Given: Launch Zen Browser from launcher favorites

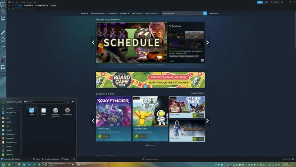Looking at the screenshot, I should (67, 112).
